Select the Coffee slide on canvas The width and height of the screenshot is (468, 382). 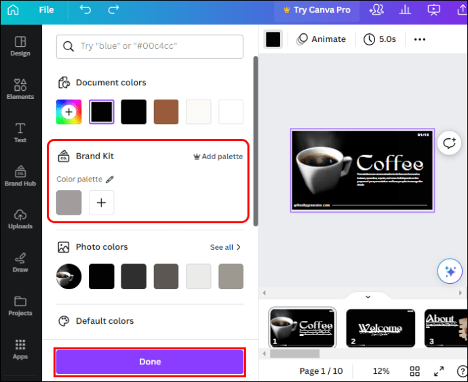click(x=362, y=171)
